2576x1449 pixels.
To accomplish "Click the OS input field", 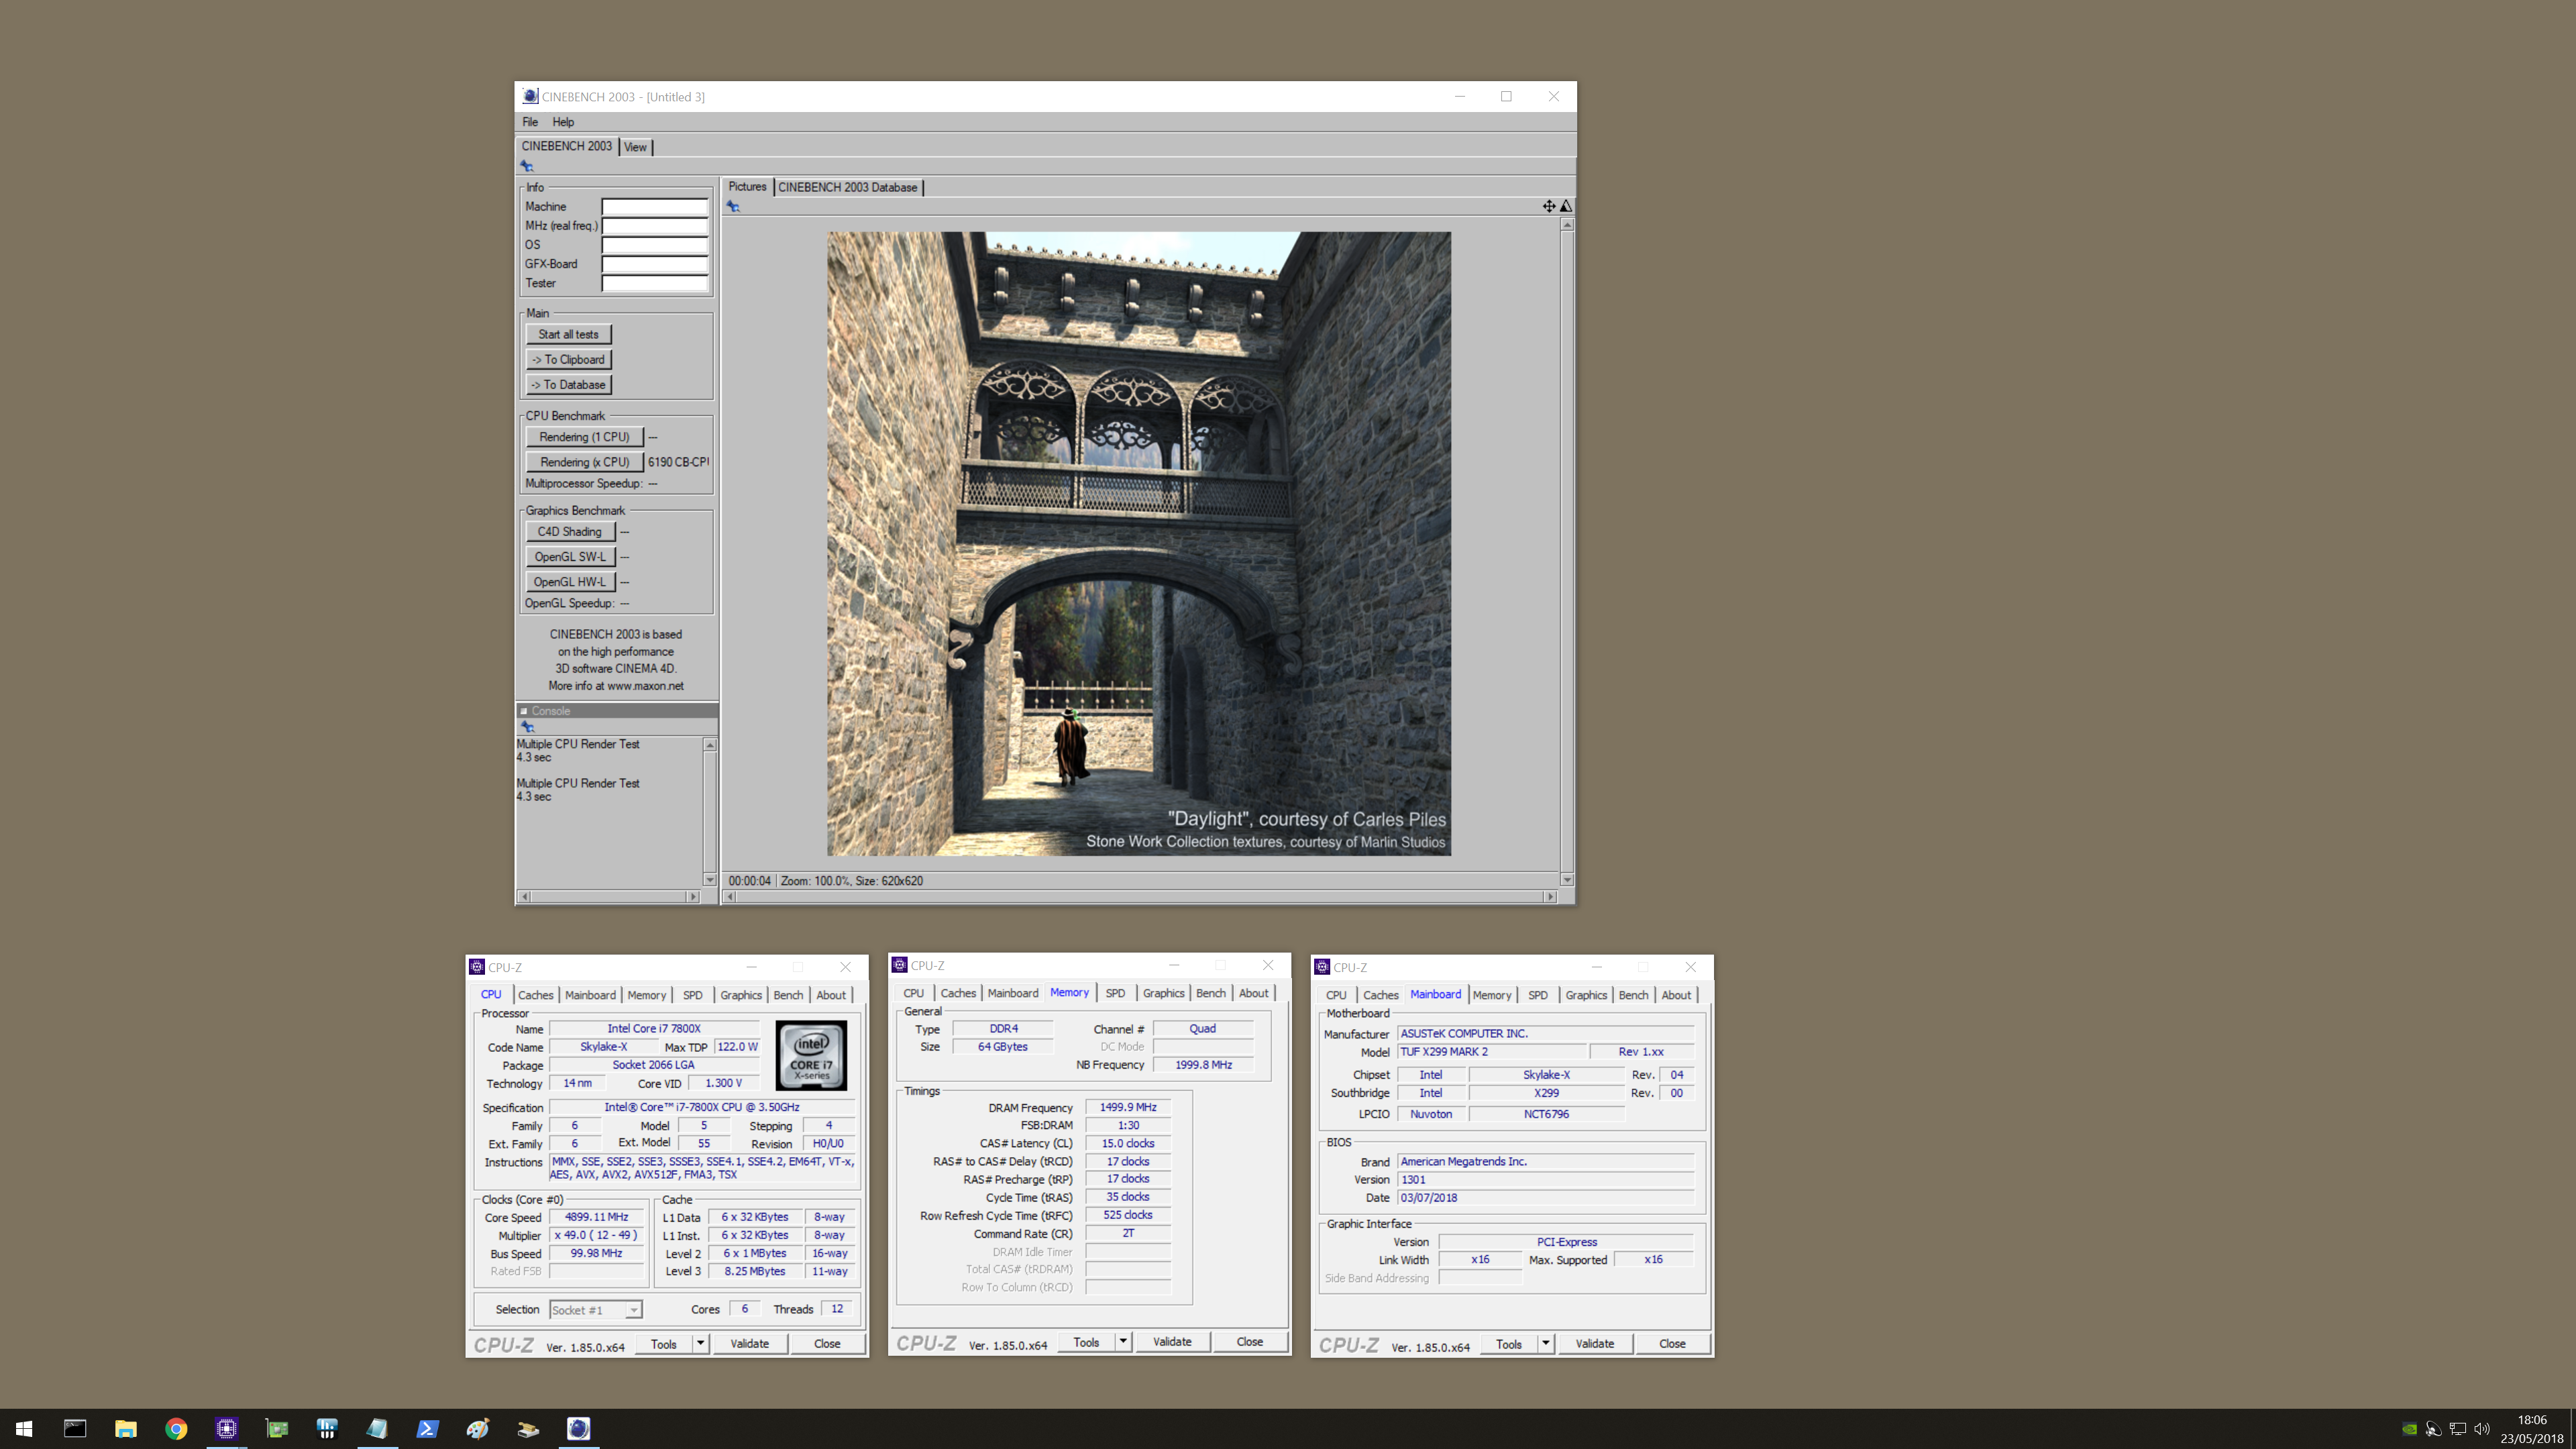I will 655,245.
